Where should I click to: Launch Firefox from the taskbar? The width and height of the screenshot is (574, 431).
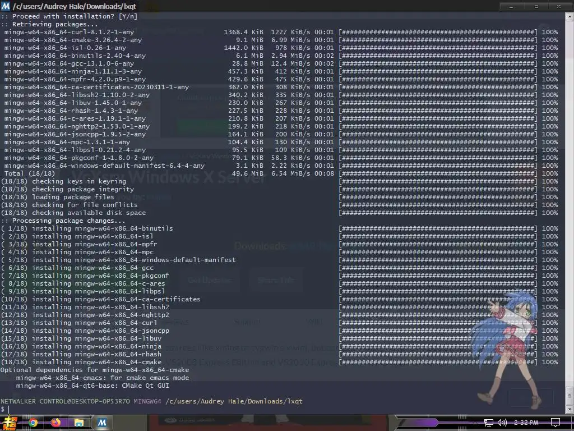[55, 423]
